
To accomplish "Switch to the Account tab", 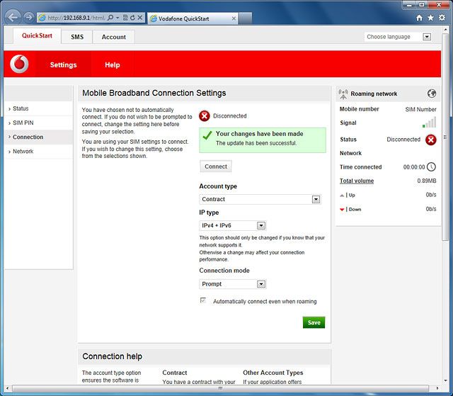I will [x=113, y=37].
